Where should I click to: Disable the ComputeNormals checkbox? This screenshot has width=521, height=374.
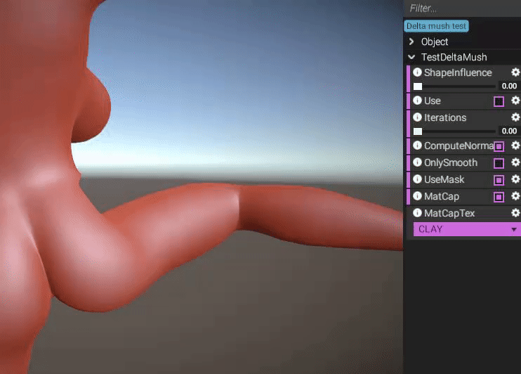coord(499,146)
